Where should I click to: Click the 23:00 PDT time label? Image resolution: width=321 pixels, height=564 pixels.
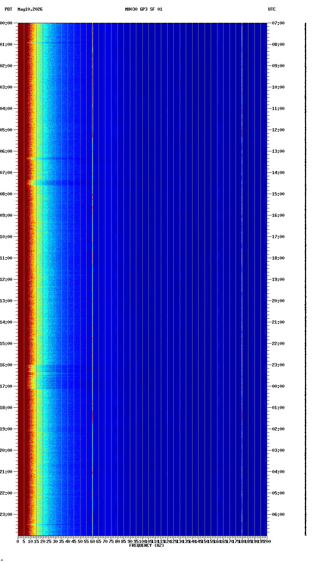pos(6,515)
